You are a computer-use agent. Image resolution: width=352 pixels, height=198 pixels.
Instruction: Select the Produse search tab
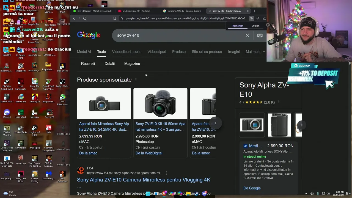pyautogui.click(x=179, y=52)
